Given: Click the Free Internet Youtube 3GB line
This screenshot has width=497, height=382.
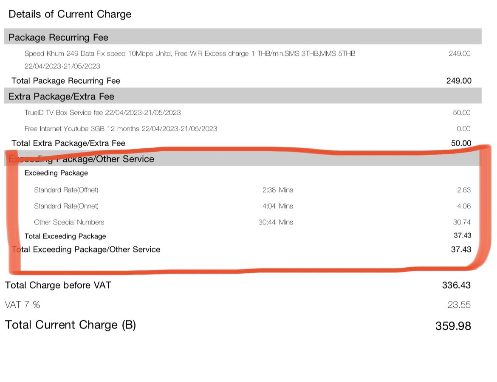Looking at the screenshot, I should tap(121, 128).
